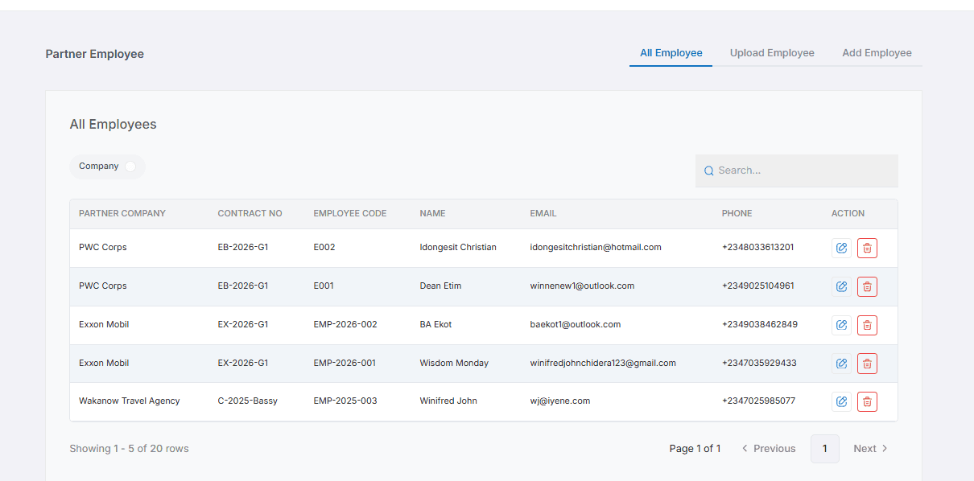Click the name Idongesit Christian
The width and height of the screenshot is (974, 481).
458,247
